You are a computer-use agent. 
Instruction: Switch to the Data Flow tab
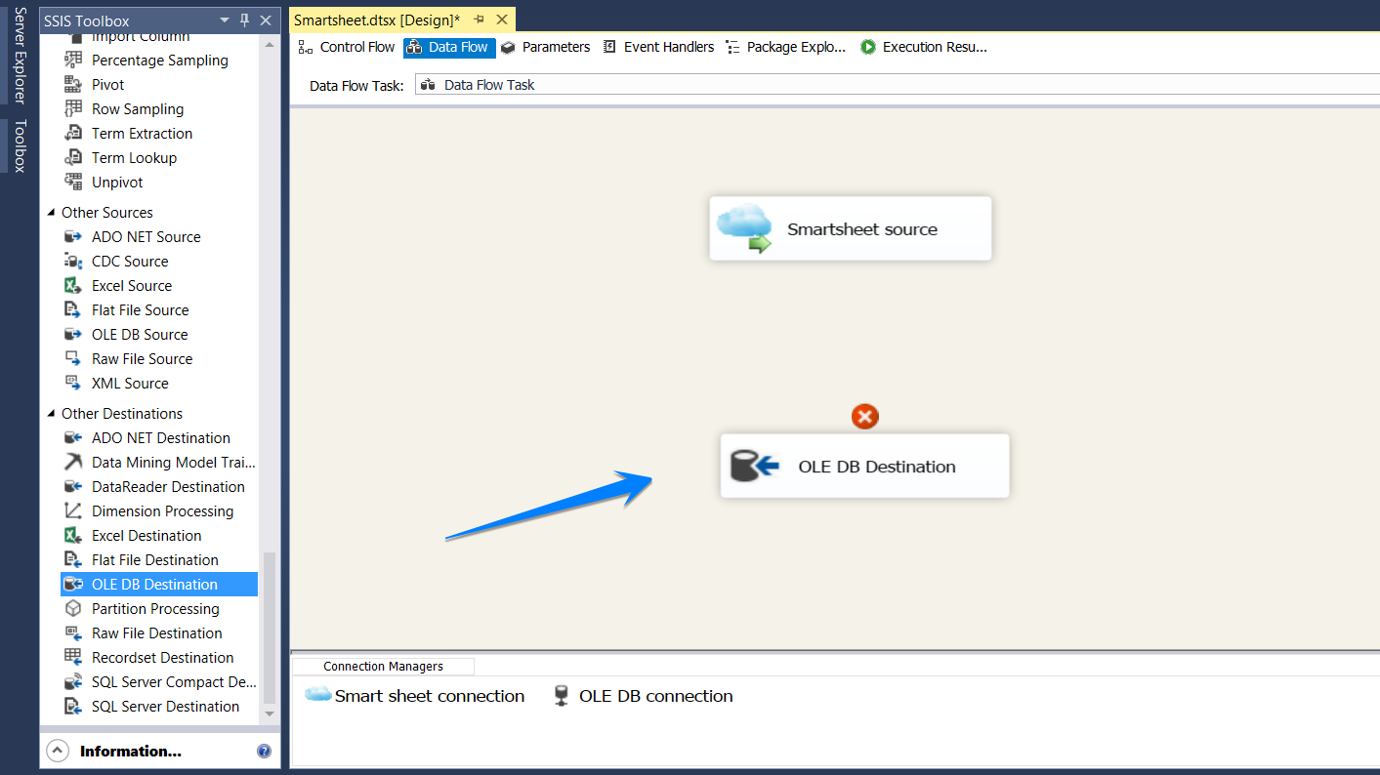tap(449, 47)
